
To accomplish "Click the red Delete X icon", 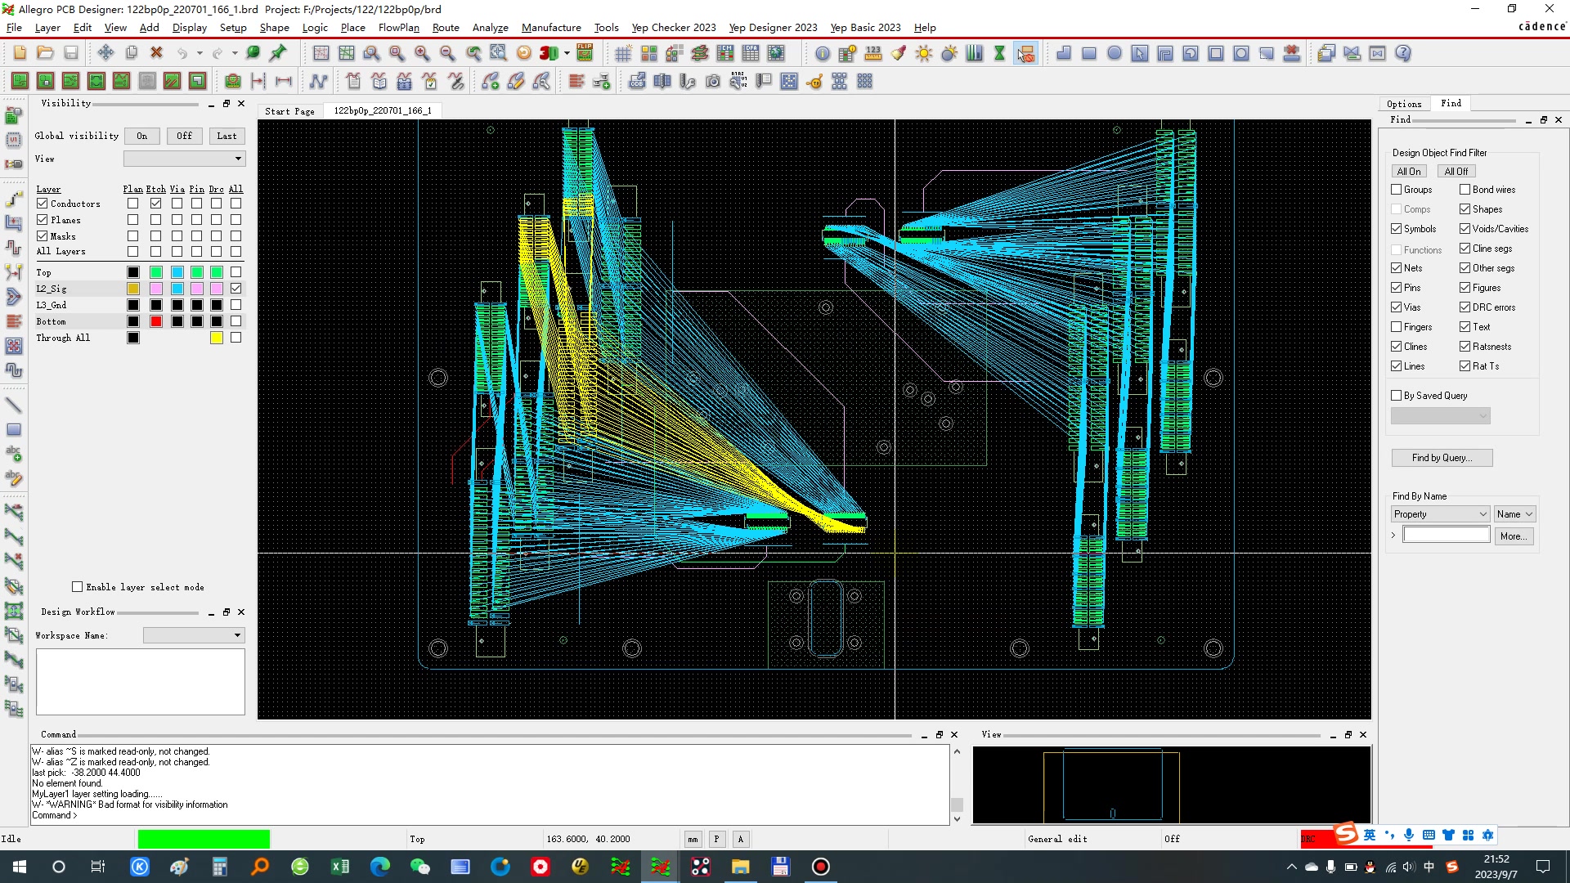I will pos(156,53).
